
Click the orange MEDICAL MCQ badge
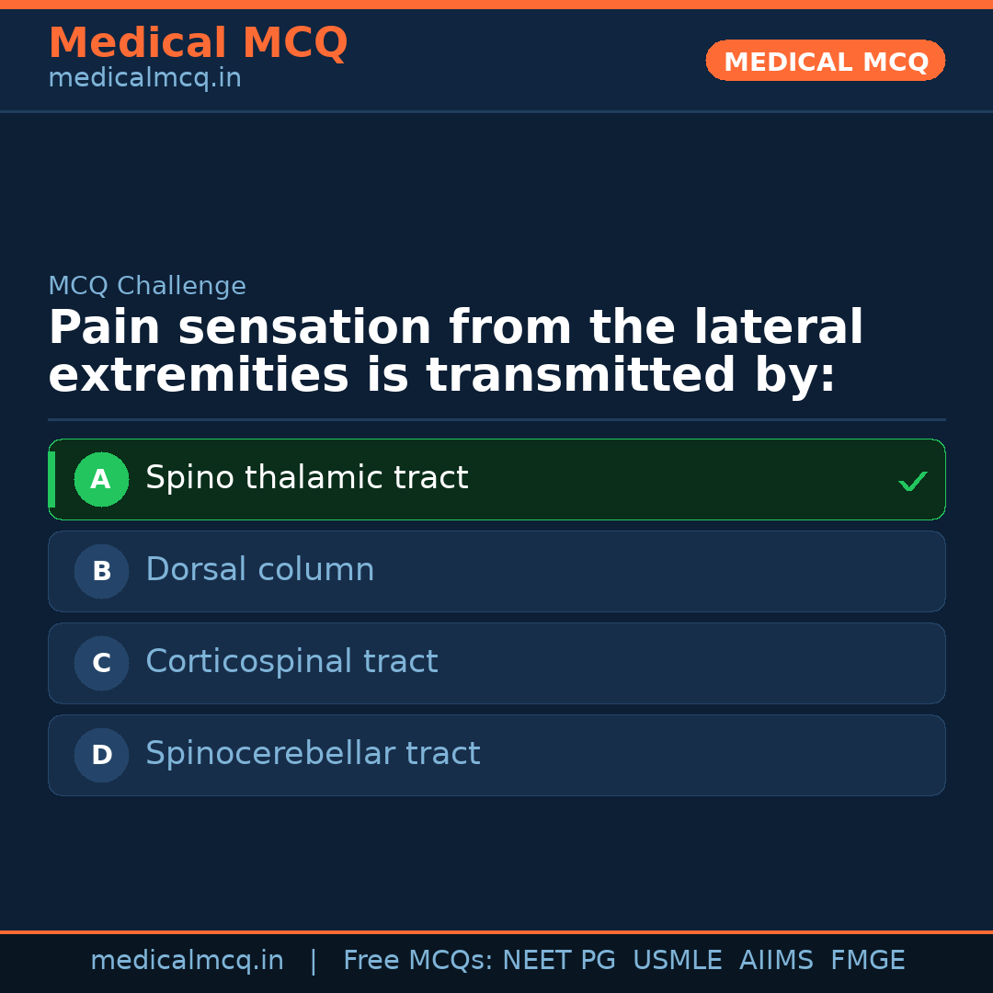coord(825,62)
